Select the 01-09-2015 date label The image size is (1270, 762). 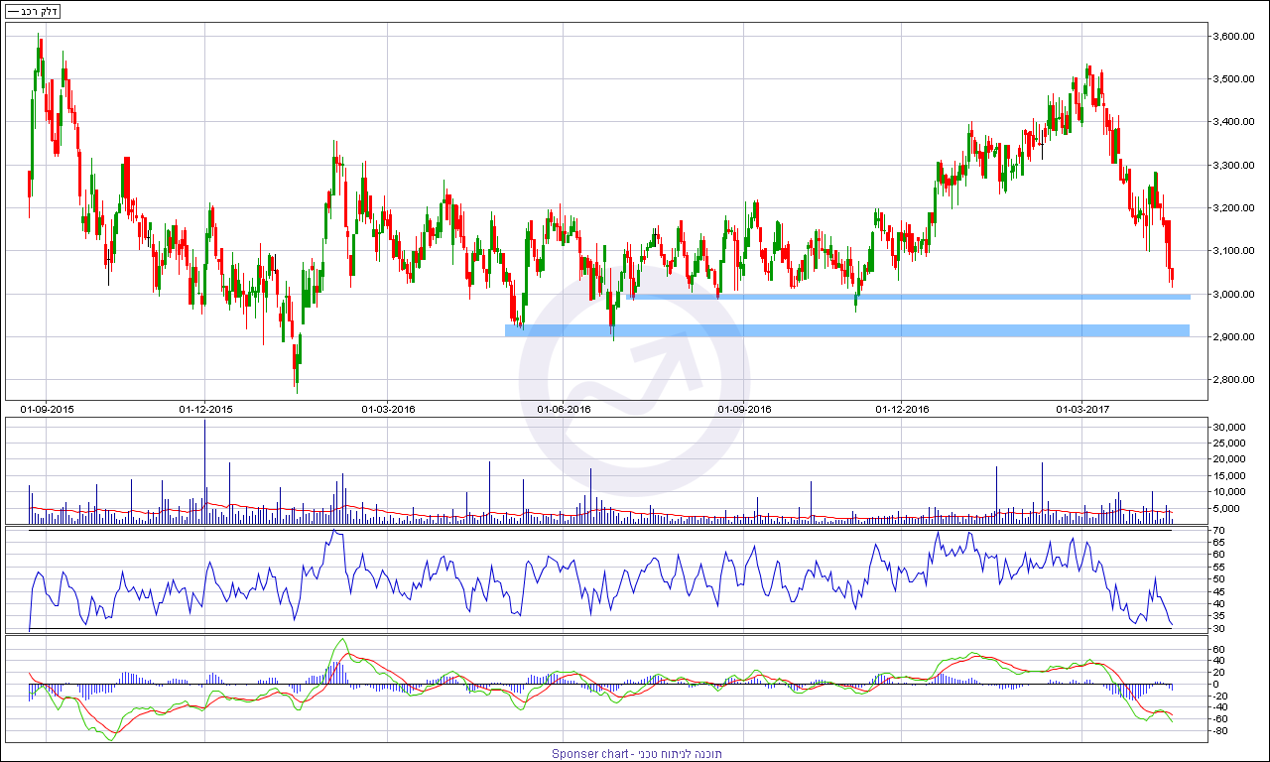click(x=48, y=409)
